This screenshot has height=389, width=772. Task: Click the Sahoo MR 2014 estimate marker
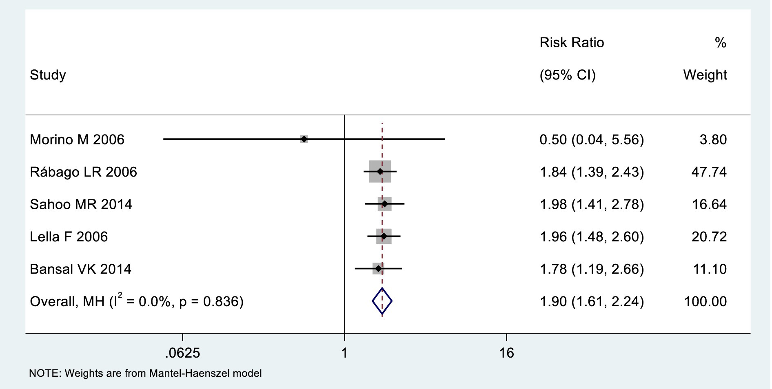tap(384, 204)
